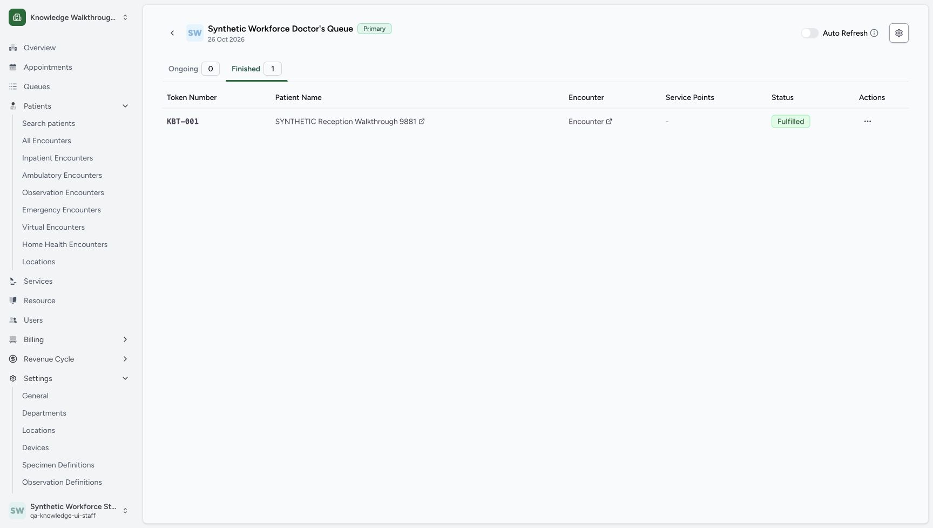Click the Services sidebar icon
Screen dimensions: 933x528
[13, 281]
